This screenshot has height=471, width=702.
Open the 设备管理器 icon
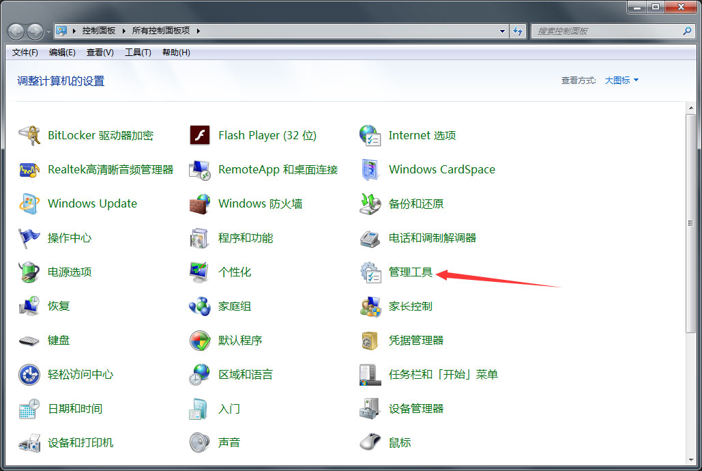(370, 409)
